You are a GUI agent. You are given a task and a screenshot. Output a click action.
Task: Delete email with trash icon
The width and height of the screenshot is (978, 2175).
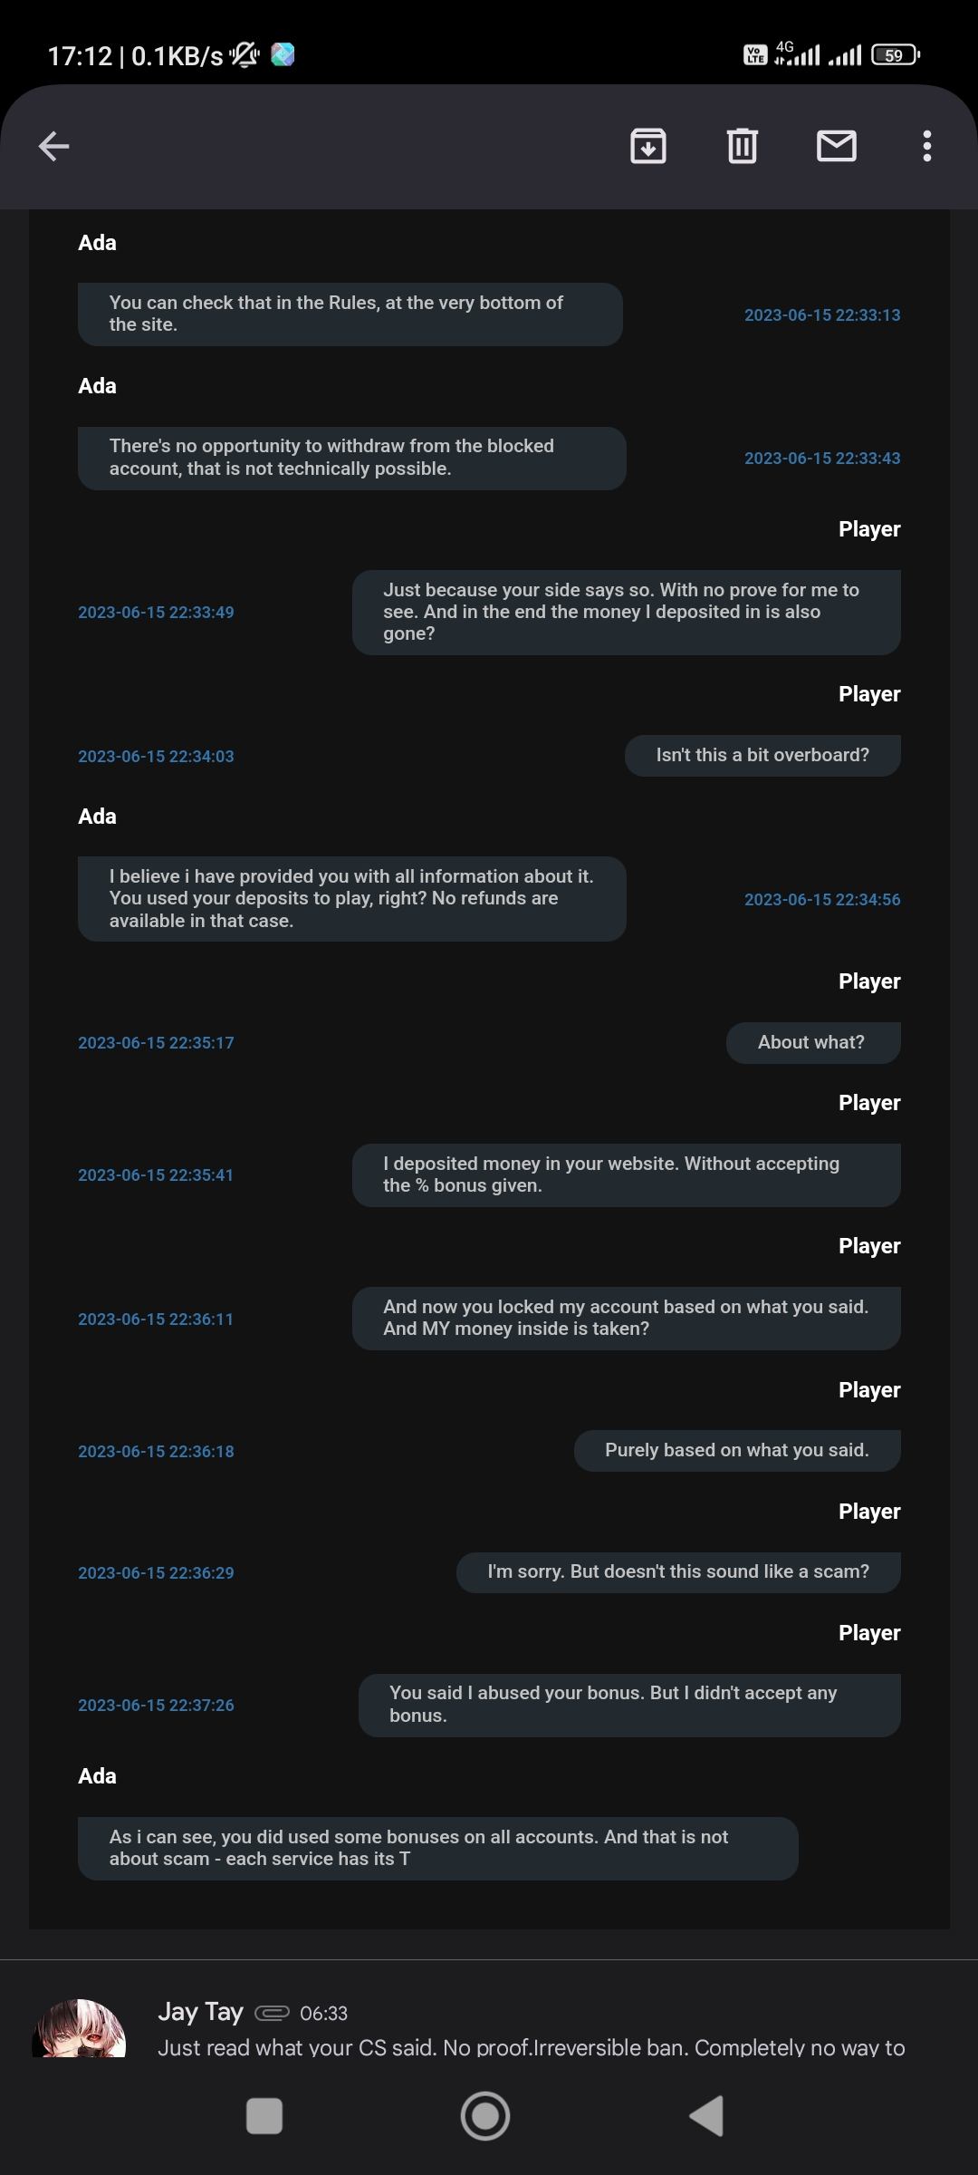(743, 146)
